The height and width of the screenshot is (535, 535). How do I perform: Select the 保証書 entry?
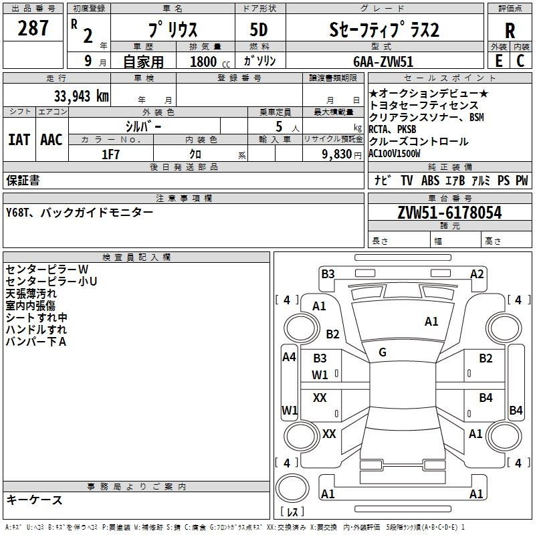23,181
